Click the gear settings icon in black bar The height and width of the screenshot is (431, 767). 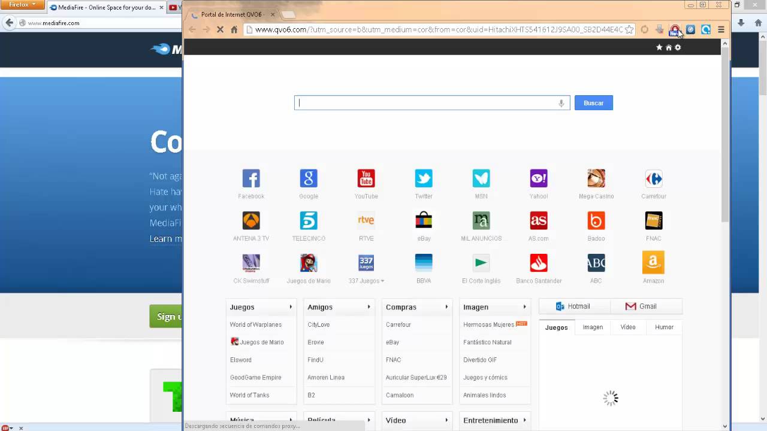pyautogui.click(x=678, y=47)
